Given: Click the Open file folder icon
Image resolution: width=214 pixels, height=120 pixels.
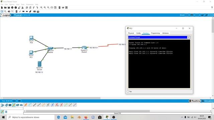Looking at the screenshot, I should tap(5, 8).
